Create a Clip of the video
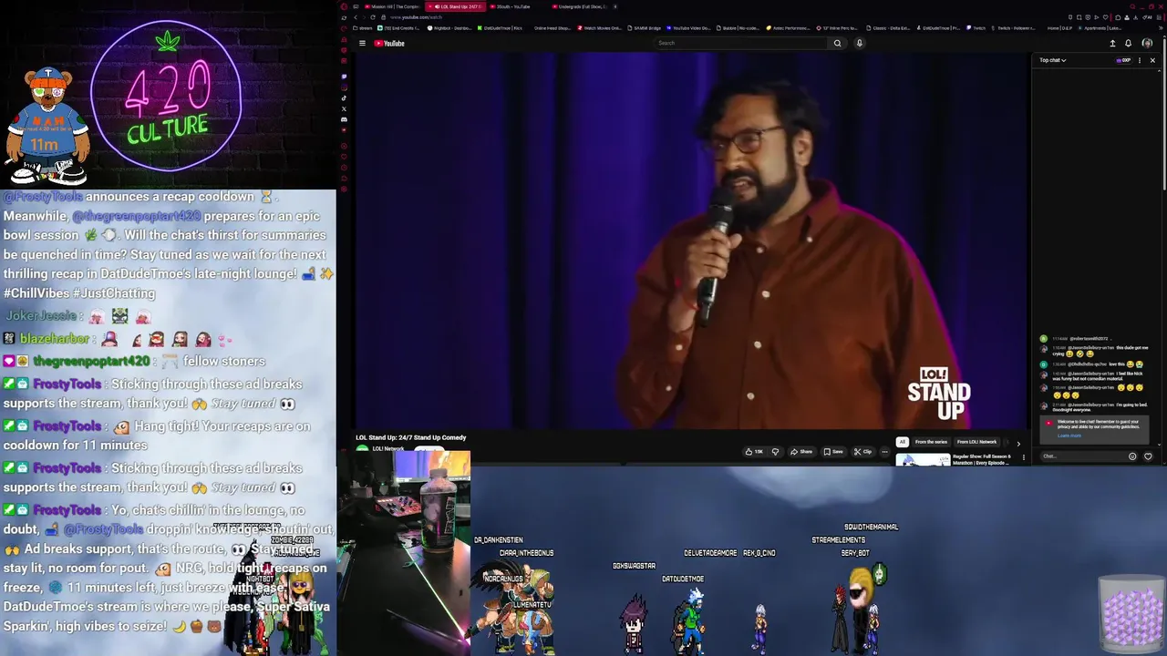 coord(863,452)
